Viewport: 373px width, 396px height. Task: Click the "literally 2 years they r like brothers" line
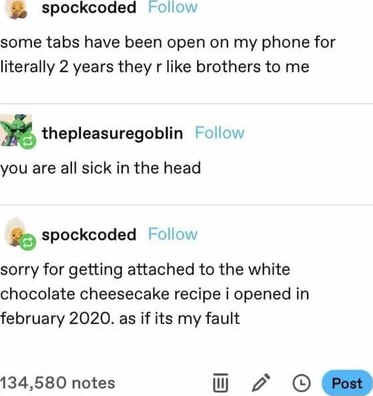tap(155, 67)
